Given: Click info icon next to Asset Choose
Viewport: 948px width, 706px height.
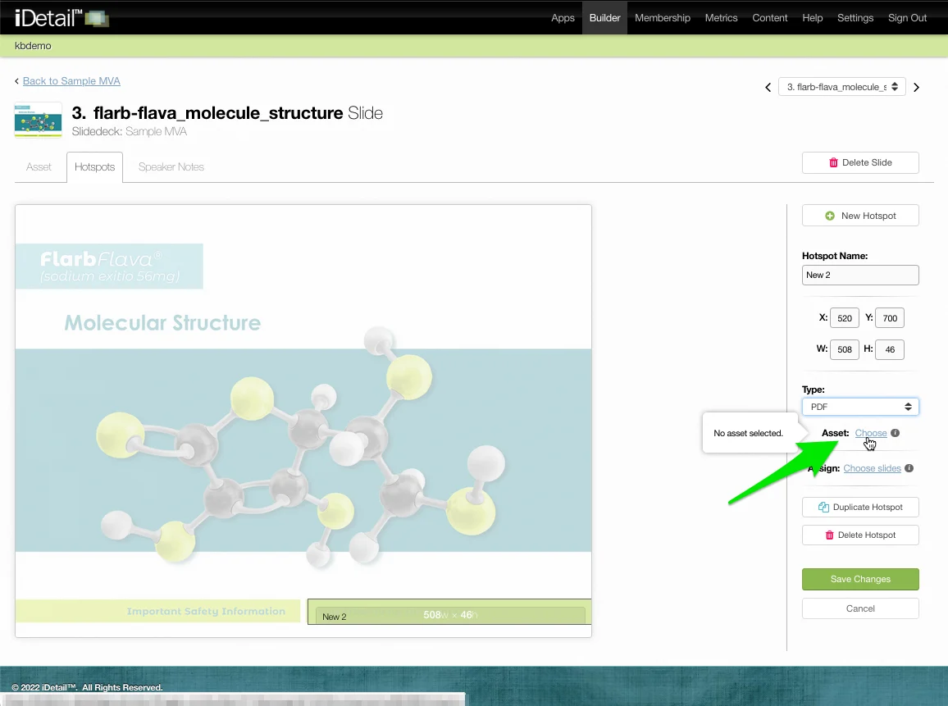Looking at the screenshot, I should [896, 433].
